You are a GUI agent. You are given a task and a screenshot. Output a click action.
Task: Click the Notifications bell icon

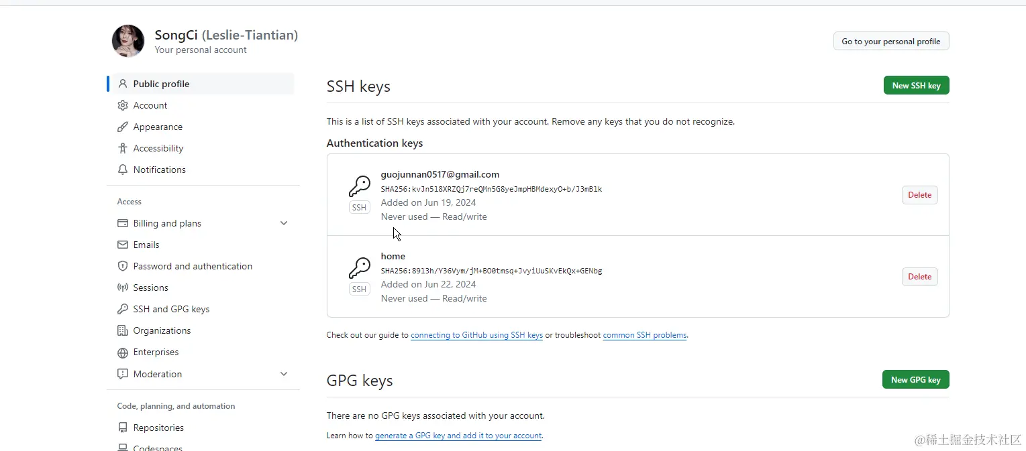tap(122, 170)
